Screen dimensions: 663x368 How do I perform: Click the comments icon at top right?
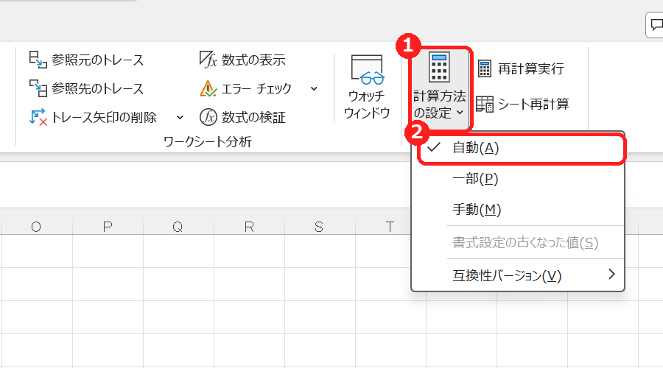(x=656, y=25)
